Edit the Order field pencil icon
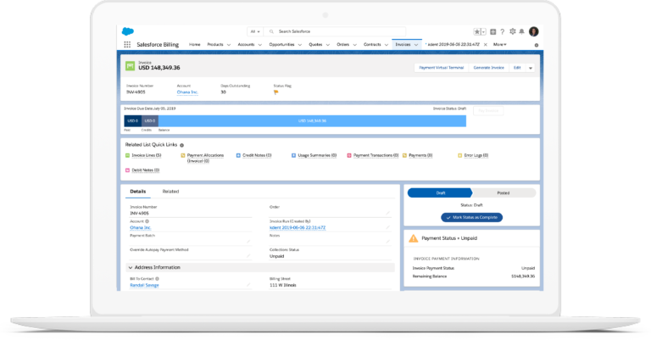This screenshot has width=651, height=340. [387, 213]
